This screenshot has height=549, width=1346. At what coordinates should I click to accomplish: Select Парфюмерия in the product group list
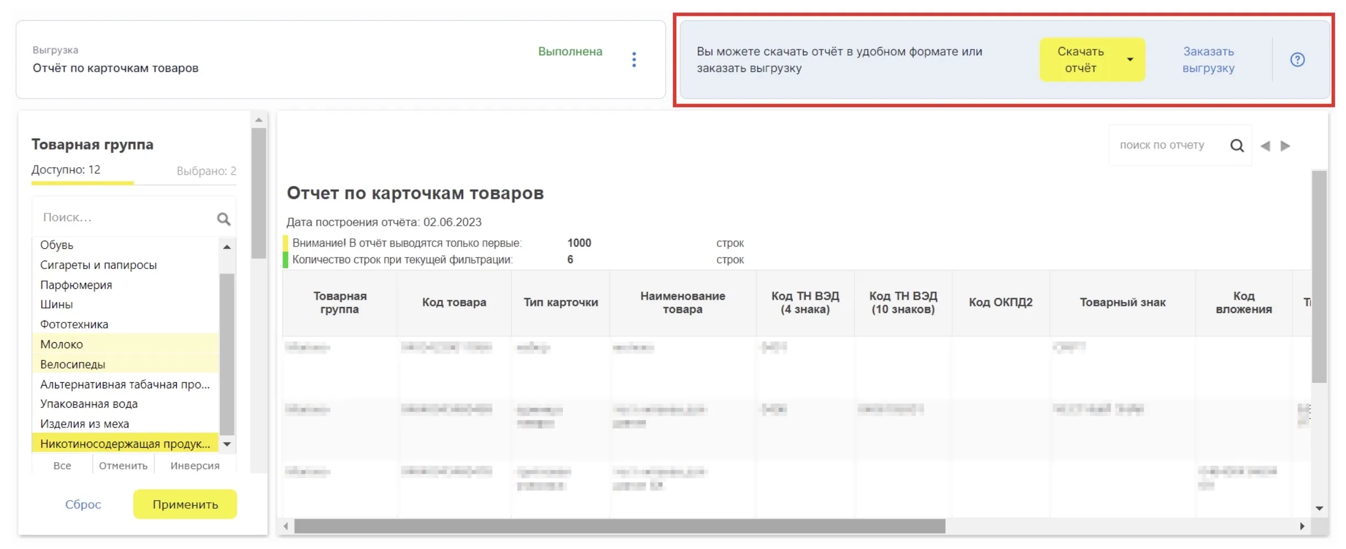tap(76, 285)
